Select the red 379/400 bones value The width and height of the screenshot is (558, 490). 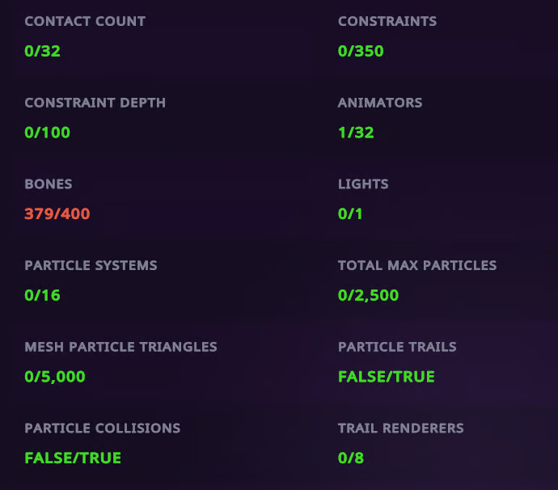(57, 213)
